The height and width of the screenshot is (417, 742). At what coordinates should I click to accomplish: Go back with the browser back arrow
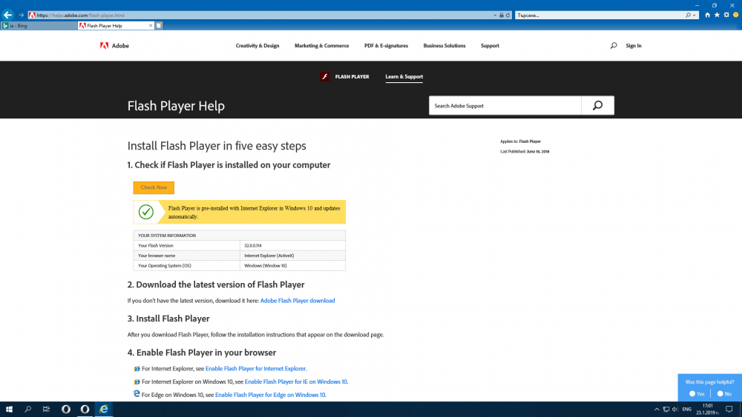[x=7, y=15]
